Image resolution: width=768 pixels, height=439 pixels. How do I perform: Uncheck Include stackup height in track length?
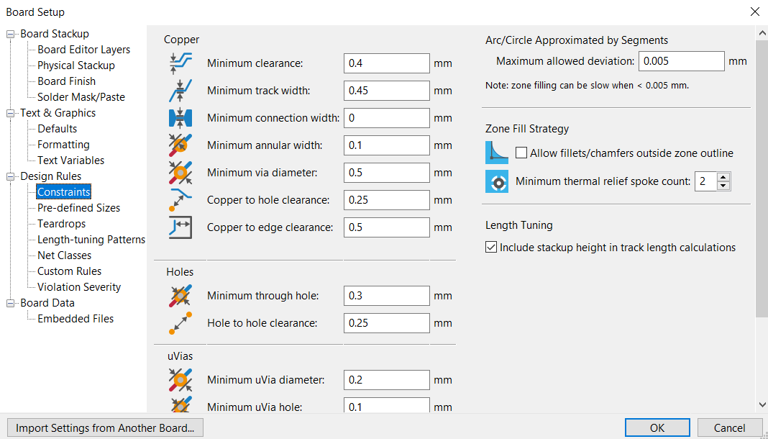click(491, 248)
